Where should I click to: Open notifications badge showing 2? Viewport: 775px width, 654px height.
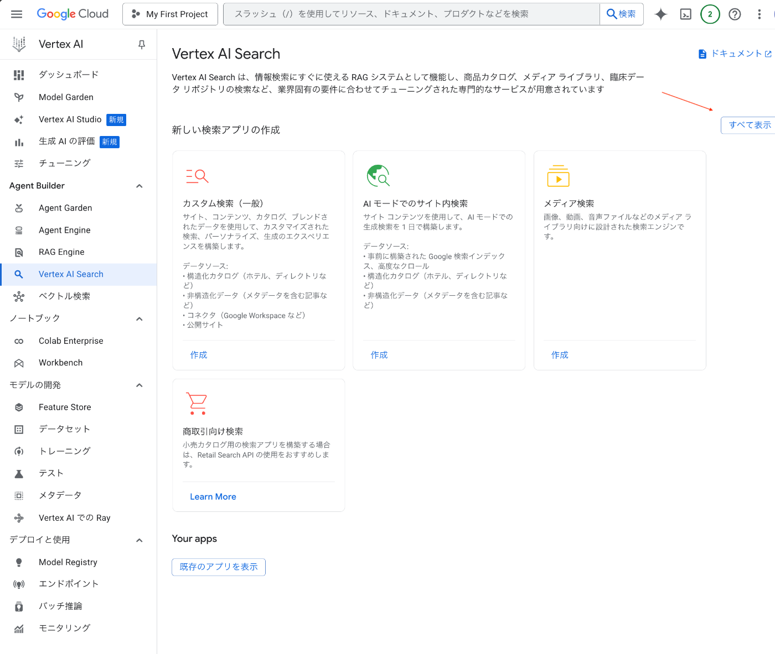click(x=710, y=14)
